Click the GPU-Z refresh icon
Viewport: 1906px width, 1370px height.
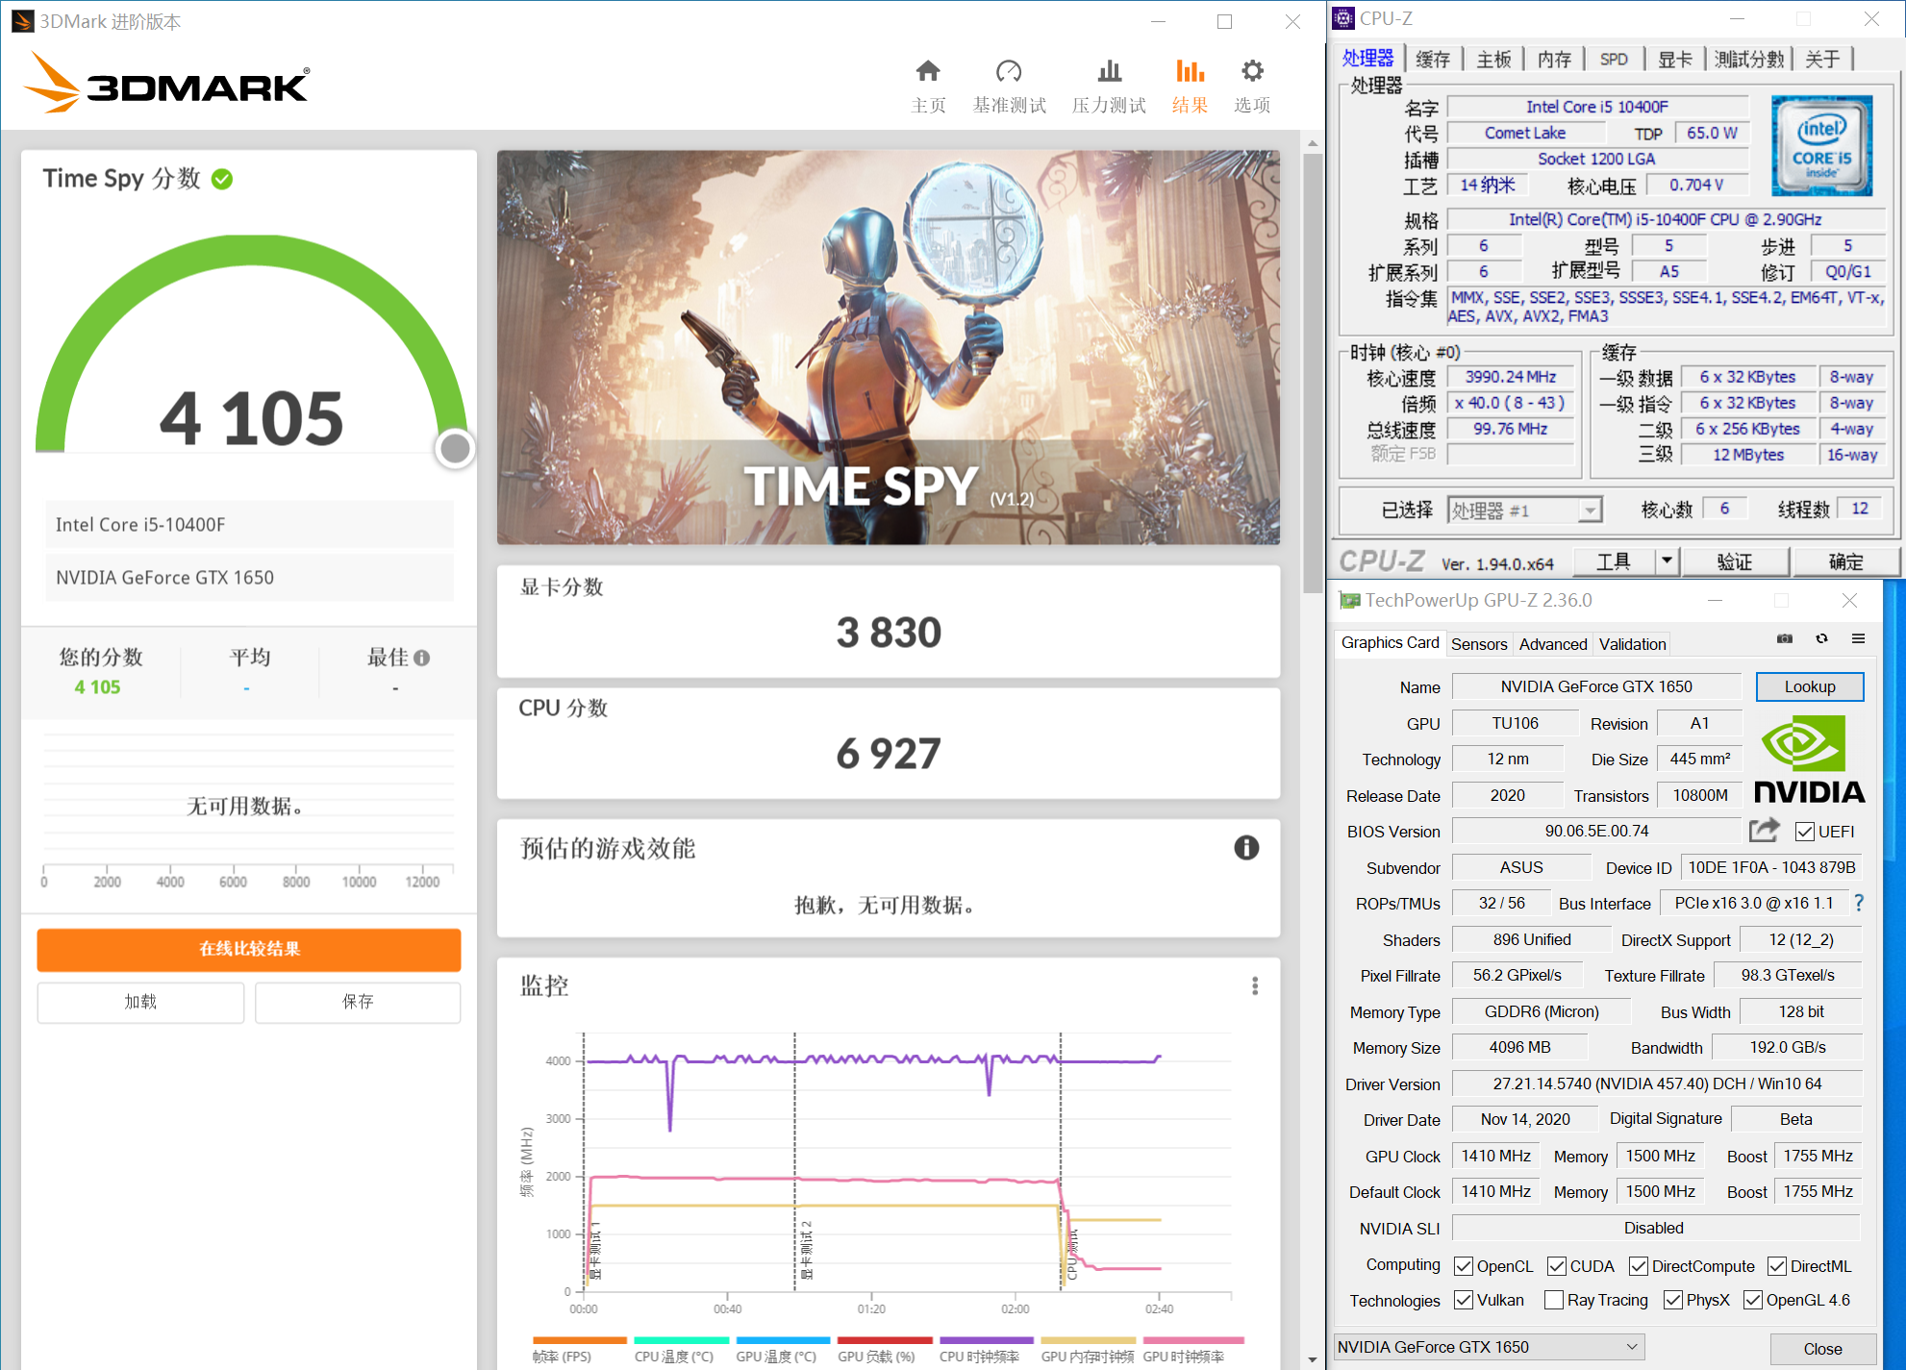1821,638
